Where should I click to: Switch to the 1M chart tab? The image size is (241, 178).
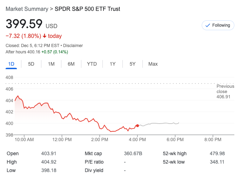coord(51,64)
